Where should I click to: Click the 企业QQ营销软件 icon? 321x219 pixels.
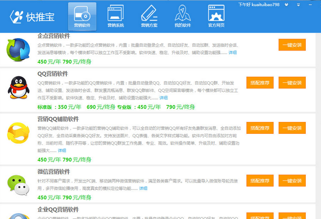19,216
